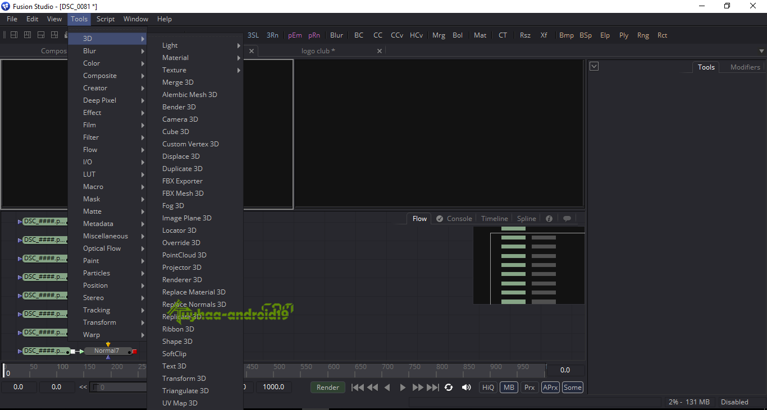Choose Merge 3D from the menu
This screenshot has height=410, width=767.
(195, 82)
